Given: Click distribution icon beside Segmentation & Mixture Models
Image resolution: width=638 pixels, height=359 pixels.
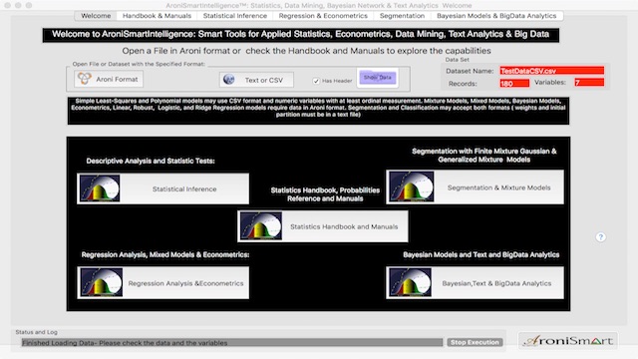Looking at the screenshot, I should point(411,186).
